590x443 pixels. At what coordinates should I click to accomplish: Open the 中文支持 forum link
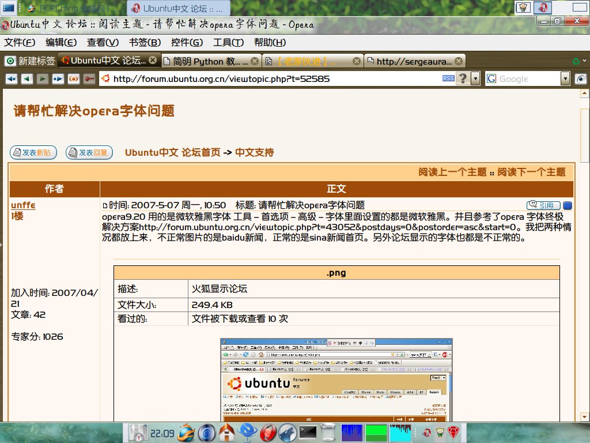tap(254, 152)
